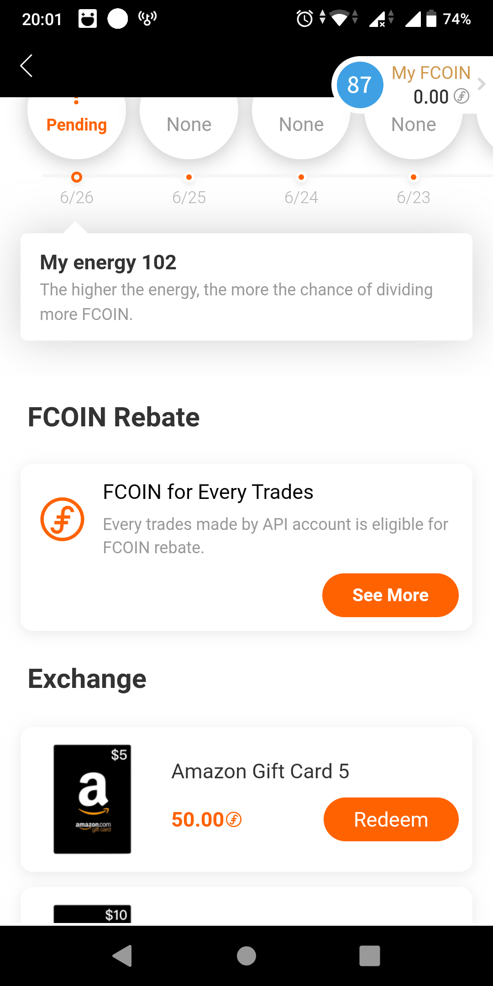Screen dimensions: 493x986
Task: Select the None bubble for 6/24
Action: tap(301, 125)
